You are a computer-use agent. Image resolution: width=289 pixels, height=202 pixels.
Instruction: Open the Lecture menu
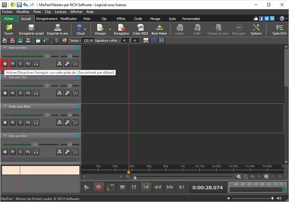(61, 12)
